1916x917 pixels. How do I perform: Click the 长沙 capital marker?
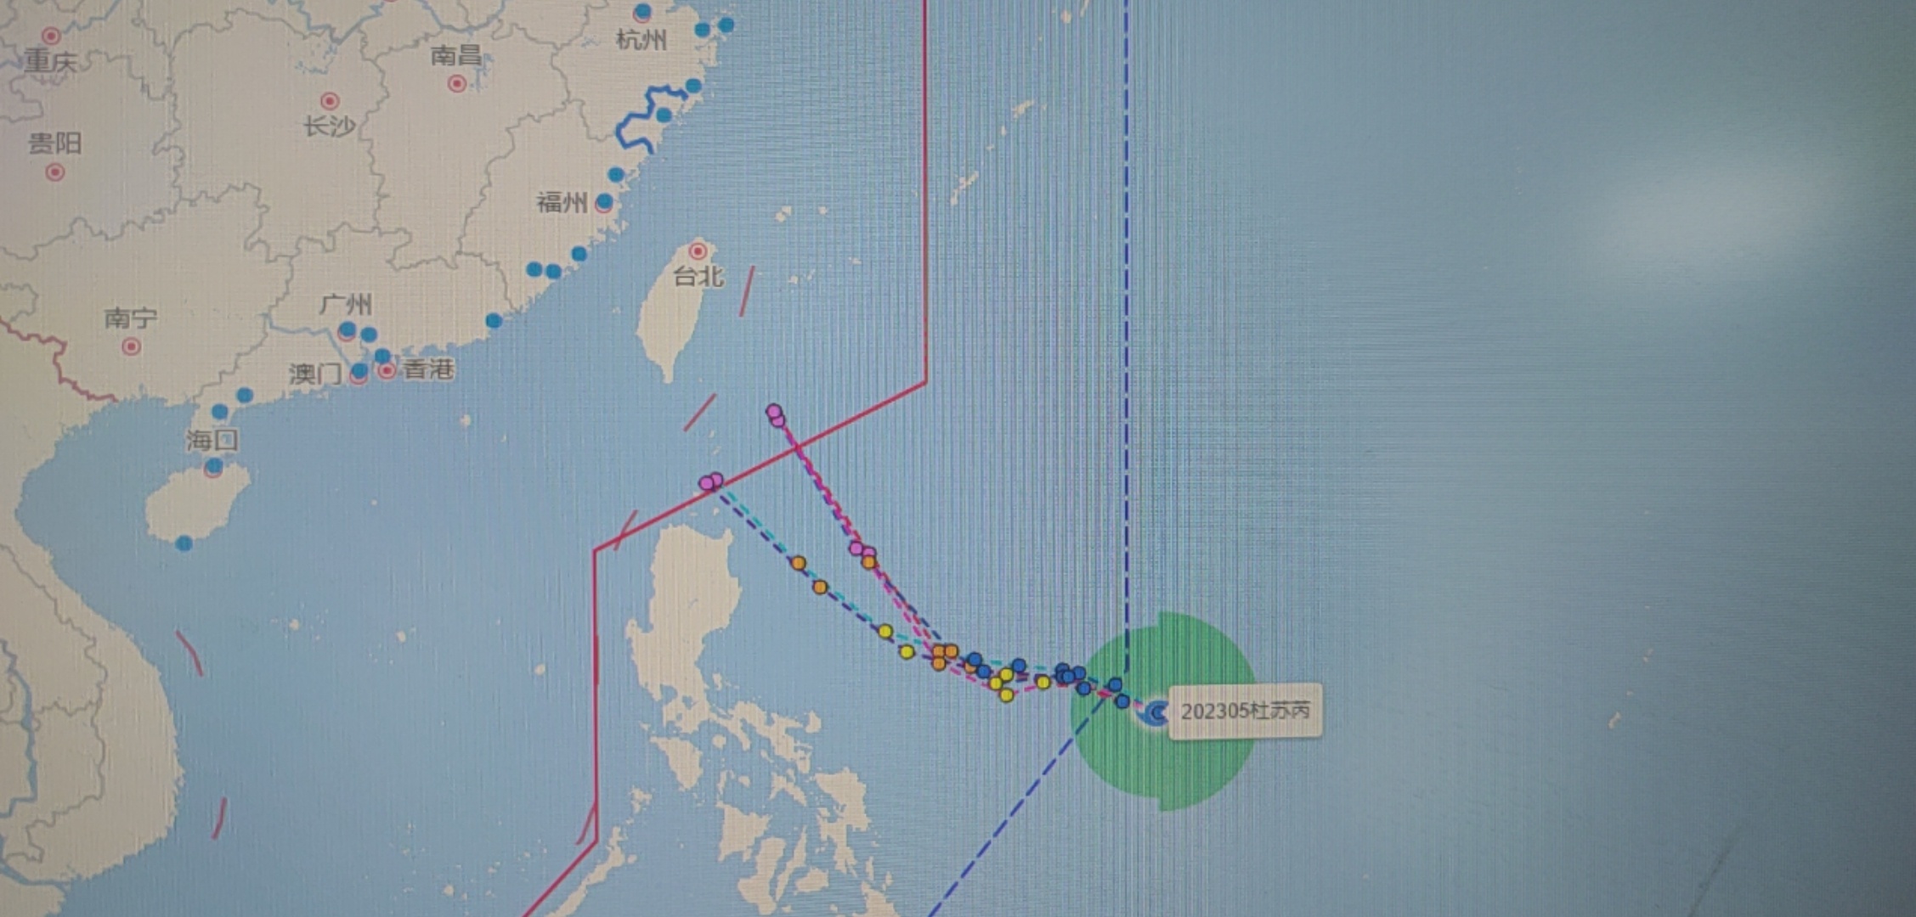point(330,102)
